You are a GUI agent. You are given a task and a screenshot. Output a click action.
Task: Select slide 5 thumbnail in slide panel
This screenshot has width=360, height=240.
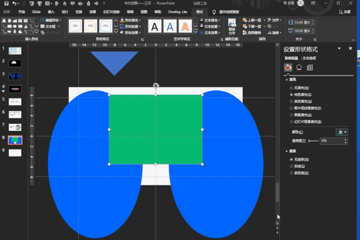[x=15, y=101]
